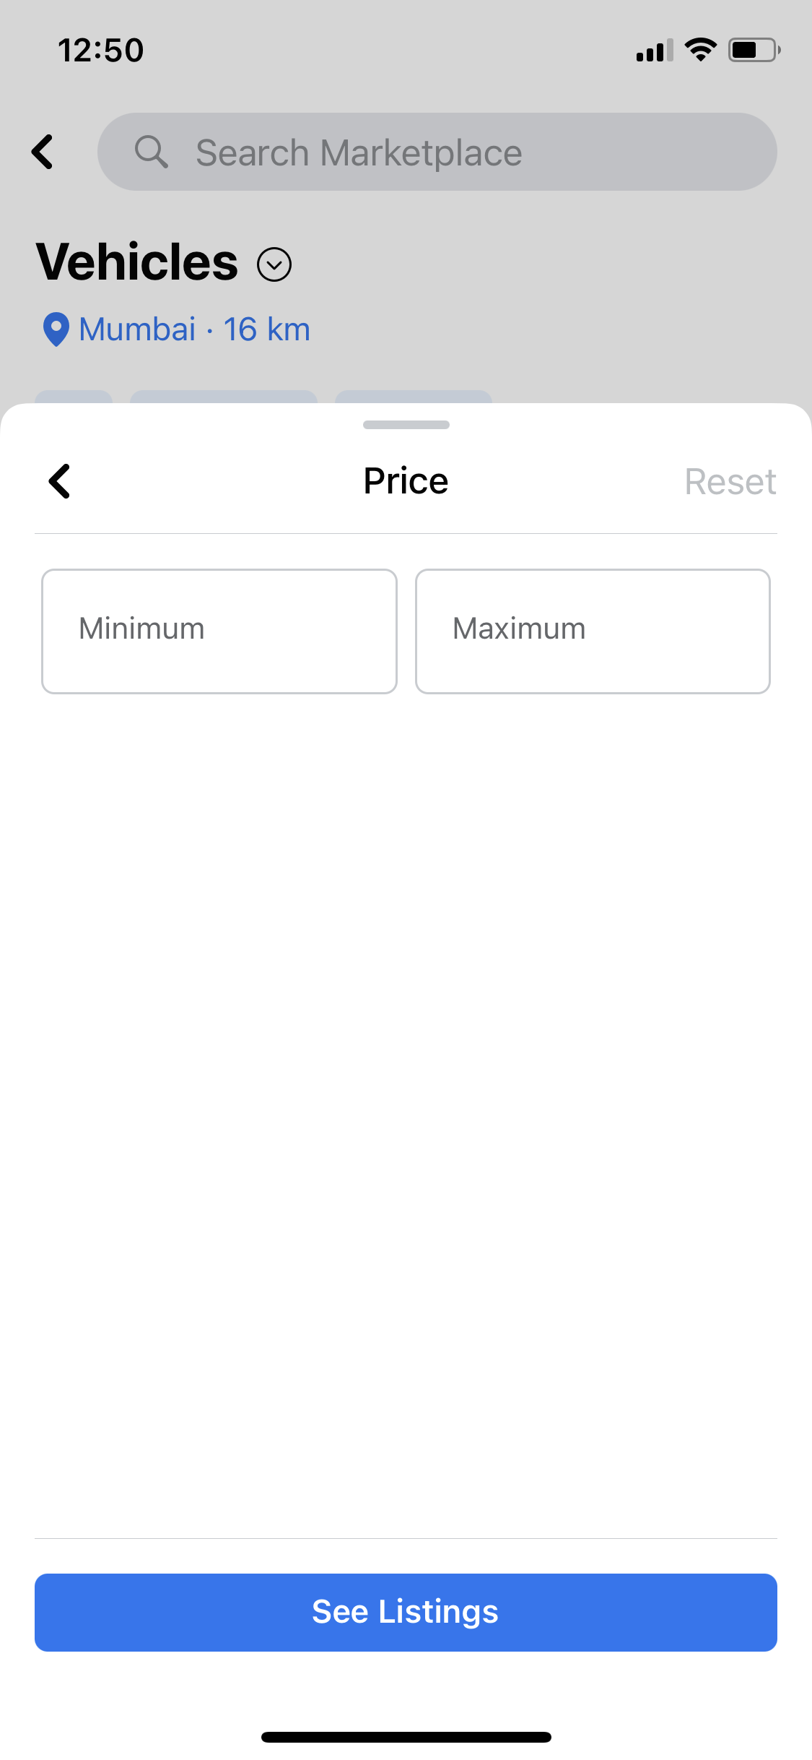Return from the Price panel via back arrow

(60, 481)
